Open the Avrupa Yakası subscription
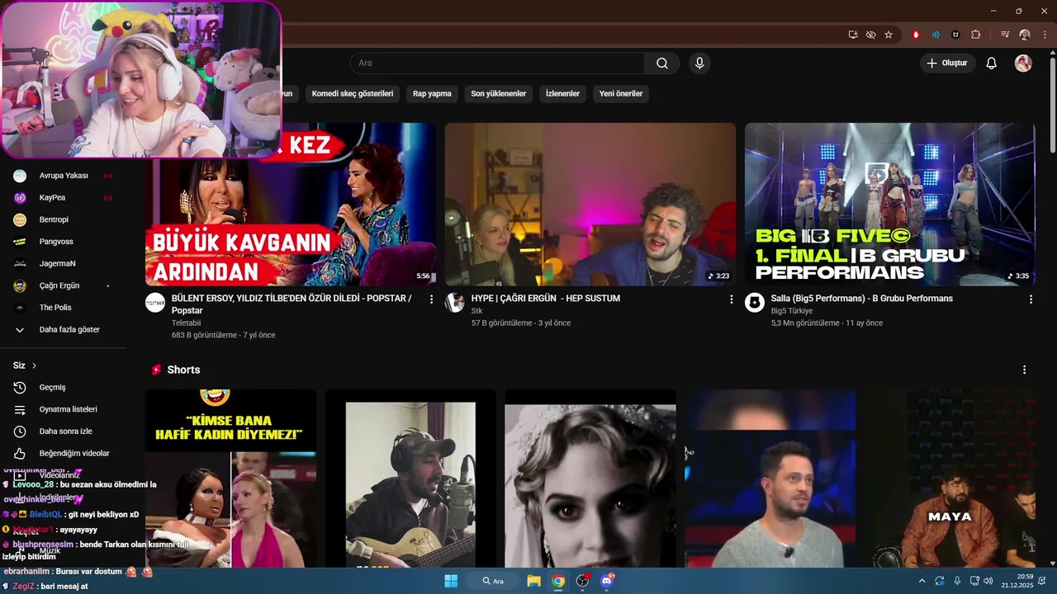The width and height of the screenshot is (1057, 594). pos(64,176)
